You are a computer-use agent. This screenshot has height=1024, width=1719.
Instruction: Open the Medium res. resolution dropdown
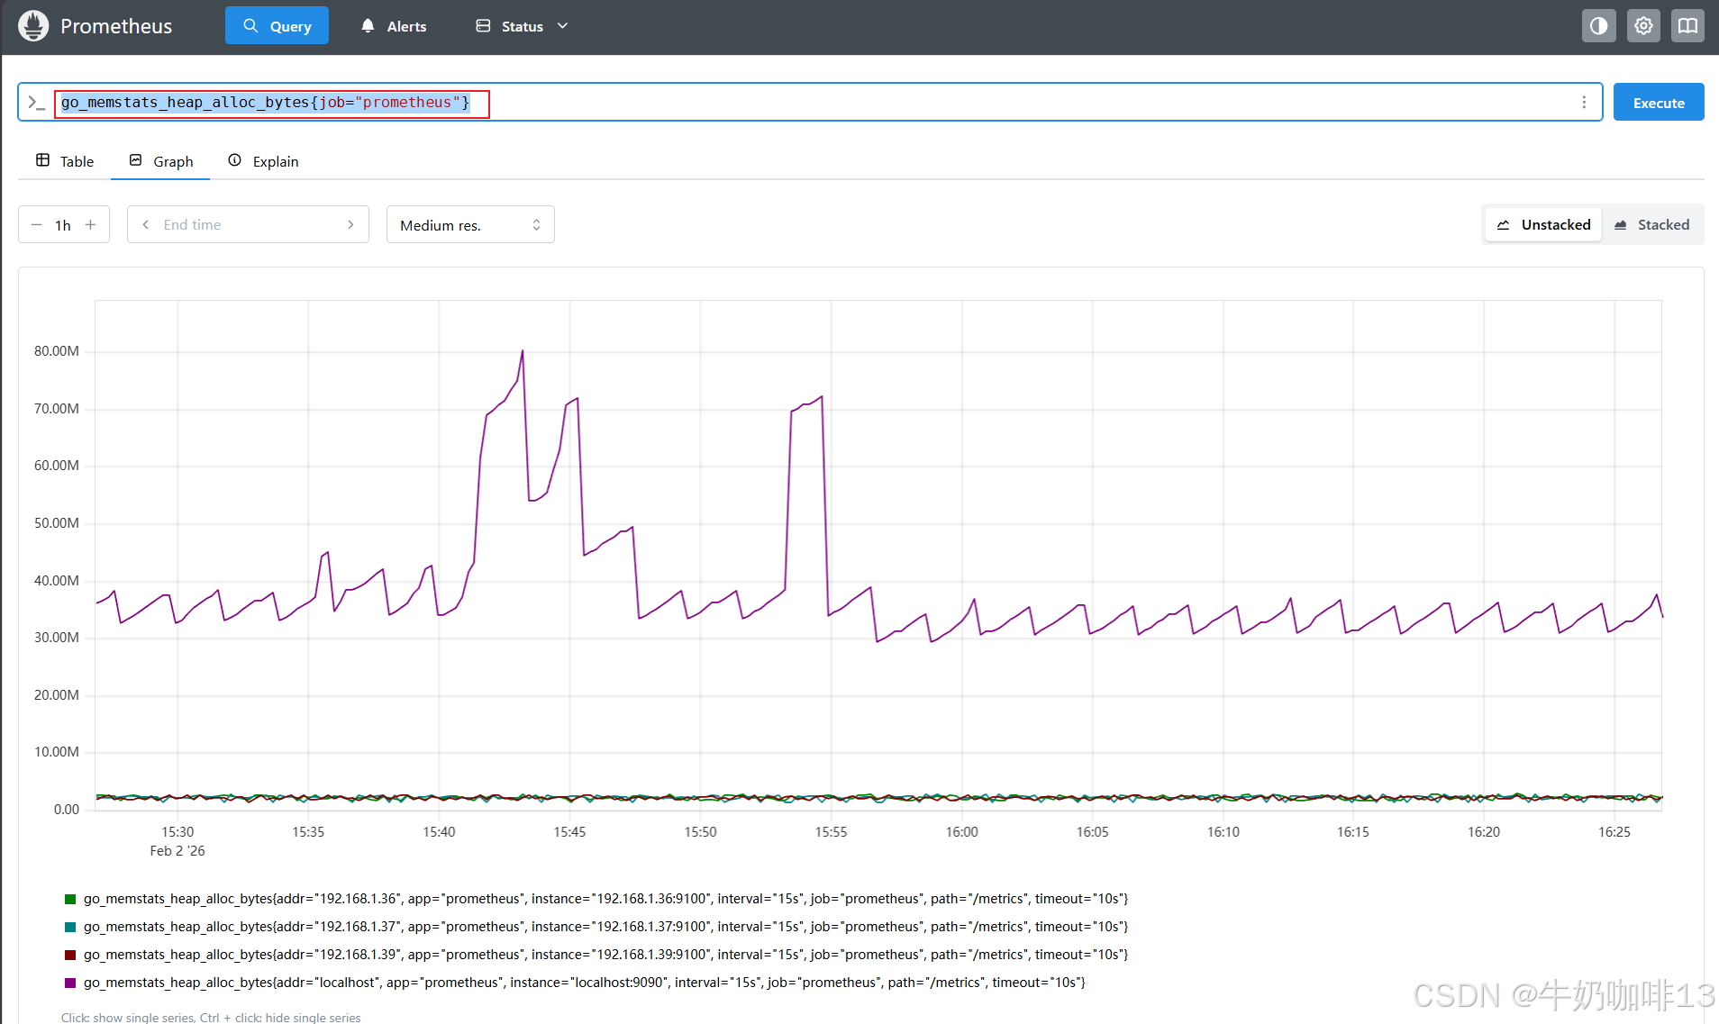click(470, 225)
